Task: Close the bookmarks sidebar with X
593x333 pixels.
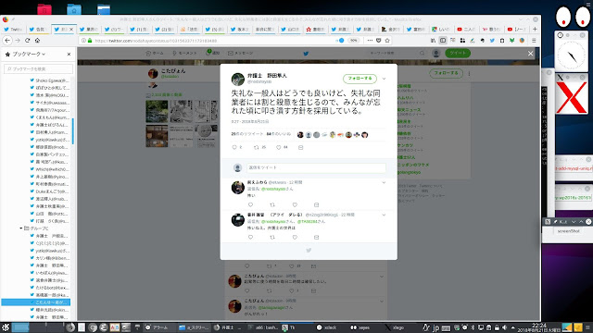Action: coord(69,55)
